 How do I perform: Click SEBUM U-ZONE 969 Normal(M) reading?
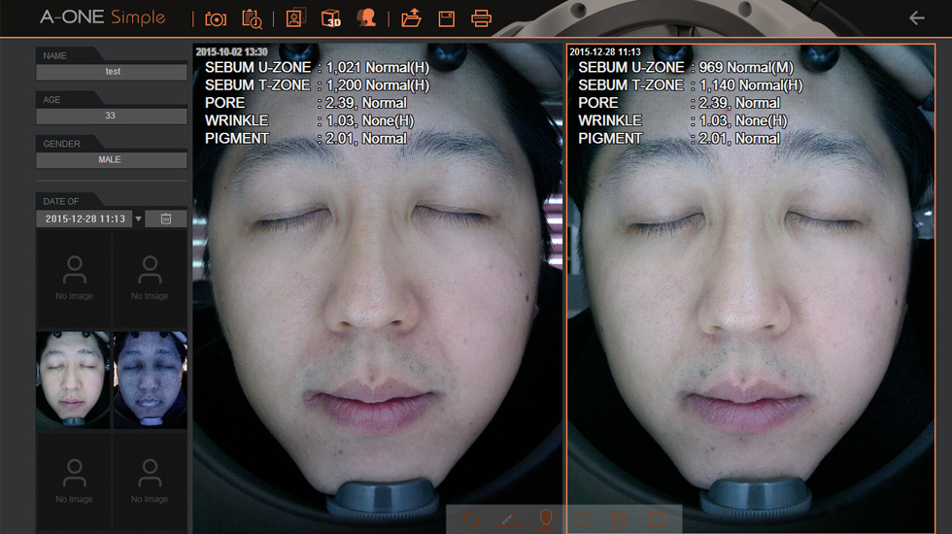pos(686,67)
